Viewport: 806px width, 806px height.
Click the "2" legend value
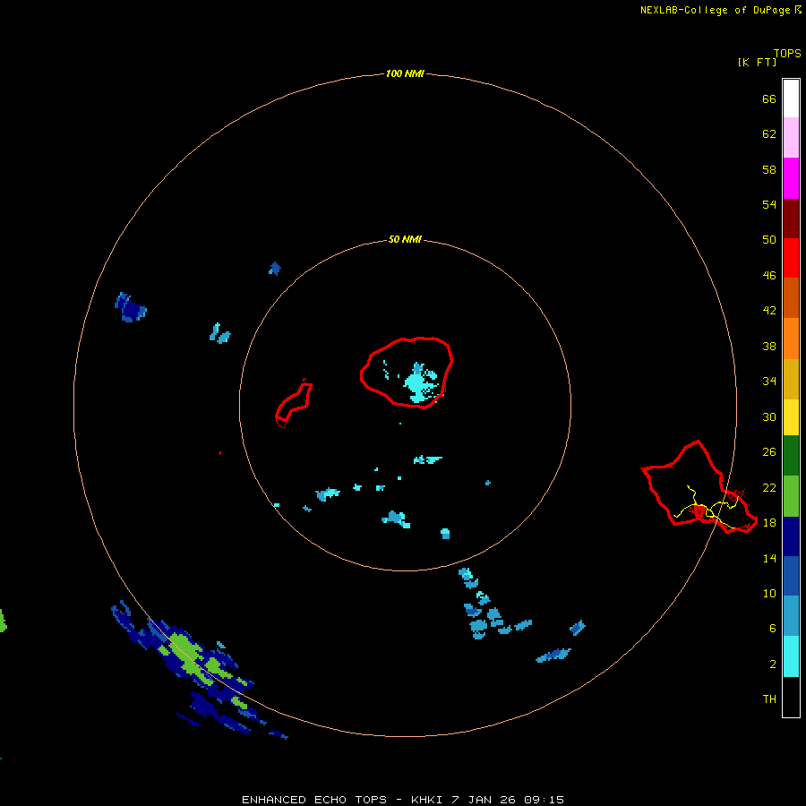(x=773, y=664)
